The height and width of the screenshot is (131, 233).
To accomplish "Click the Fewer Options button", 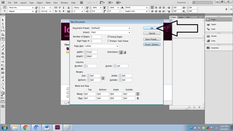I will point(152,44).
